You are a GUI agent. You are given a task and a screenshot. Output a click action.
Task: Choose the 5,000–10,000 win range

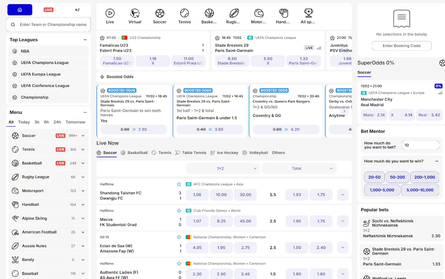[x=420, y=190]
